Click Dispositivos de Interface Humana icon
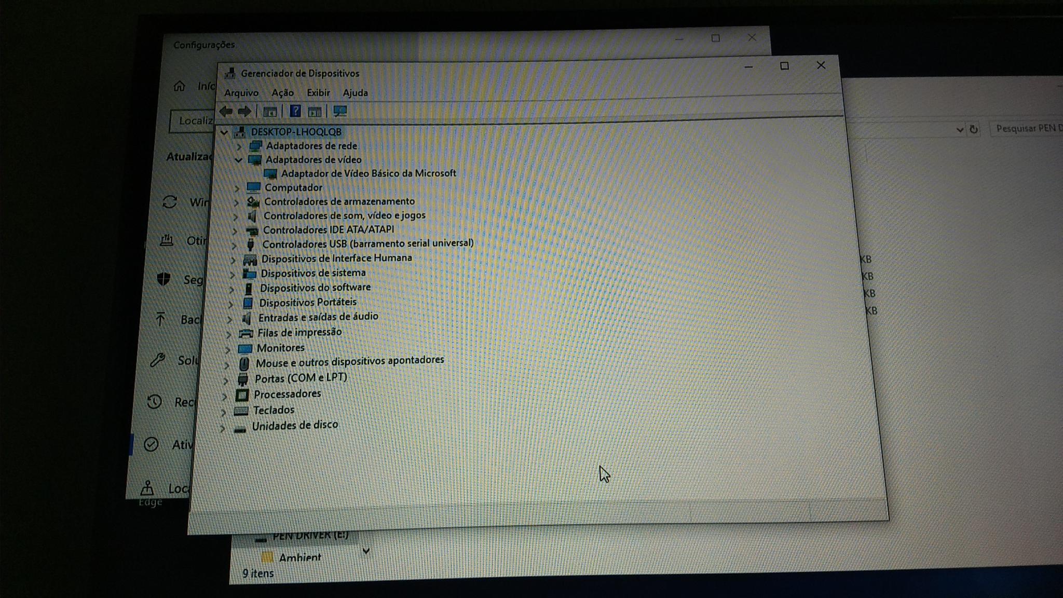Image resolution: width=1063 pixels, height=598 pixels. [250, 259]
